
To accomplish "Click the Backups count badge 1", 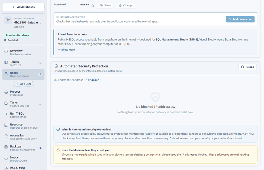I will (x=40, y=148).
